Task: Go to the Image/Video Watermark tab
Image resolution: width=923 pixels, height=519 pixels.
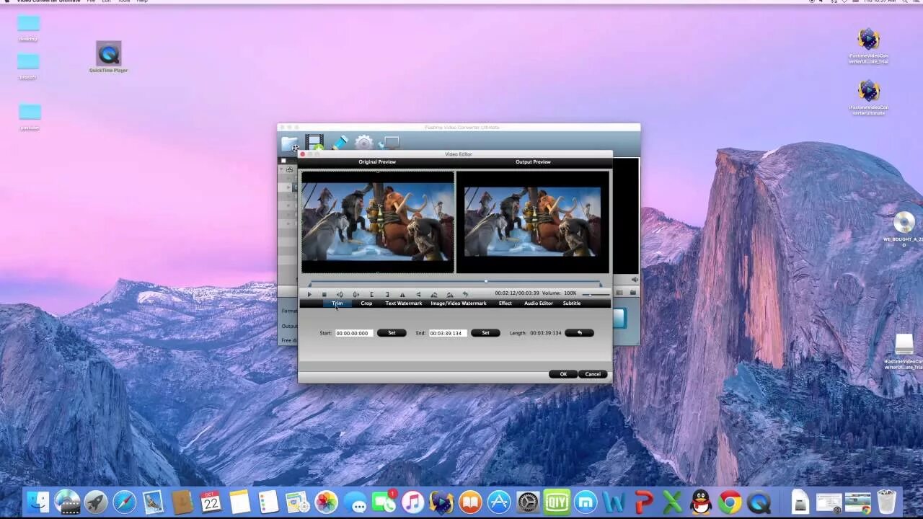Action: coord(459,303)
